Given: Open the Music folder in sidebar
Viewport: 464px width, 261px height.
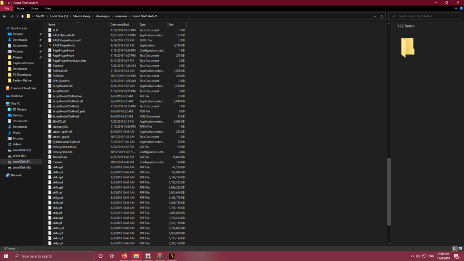Looking at the screenshot, I should [x=17, y=133].
